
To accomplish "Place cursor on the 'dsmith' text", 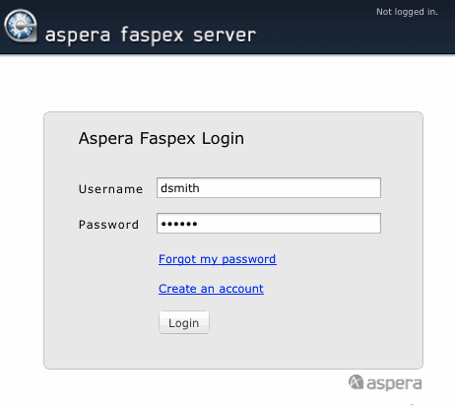I will [180, 188].
